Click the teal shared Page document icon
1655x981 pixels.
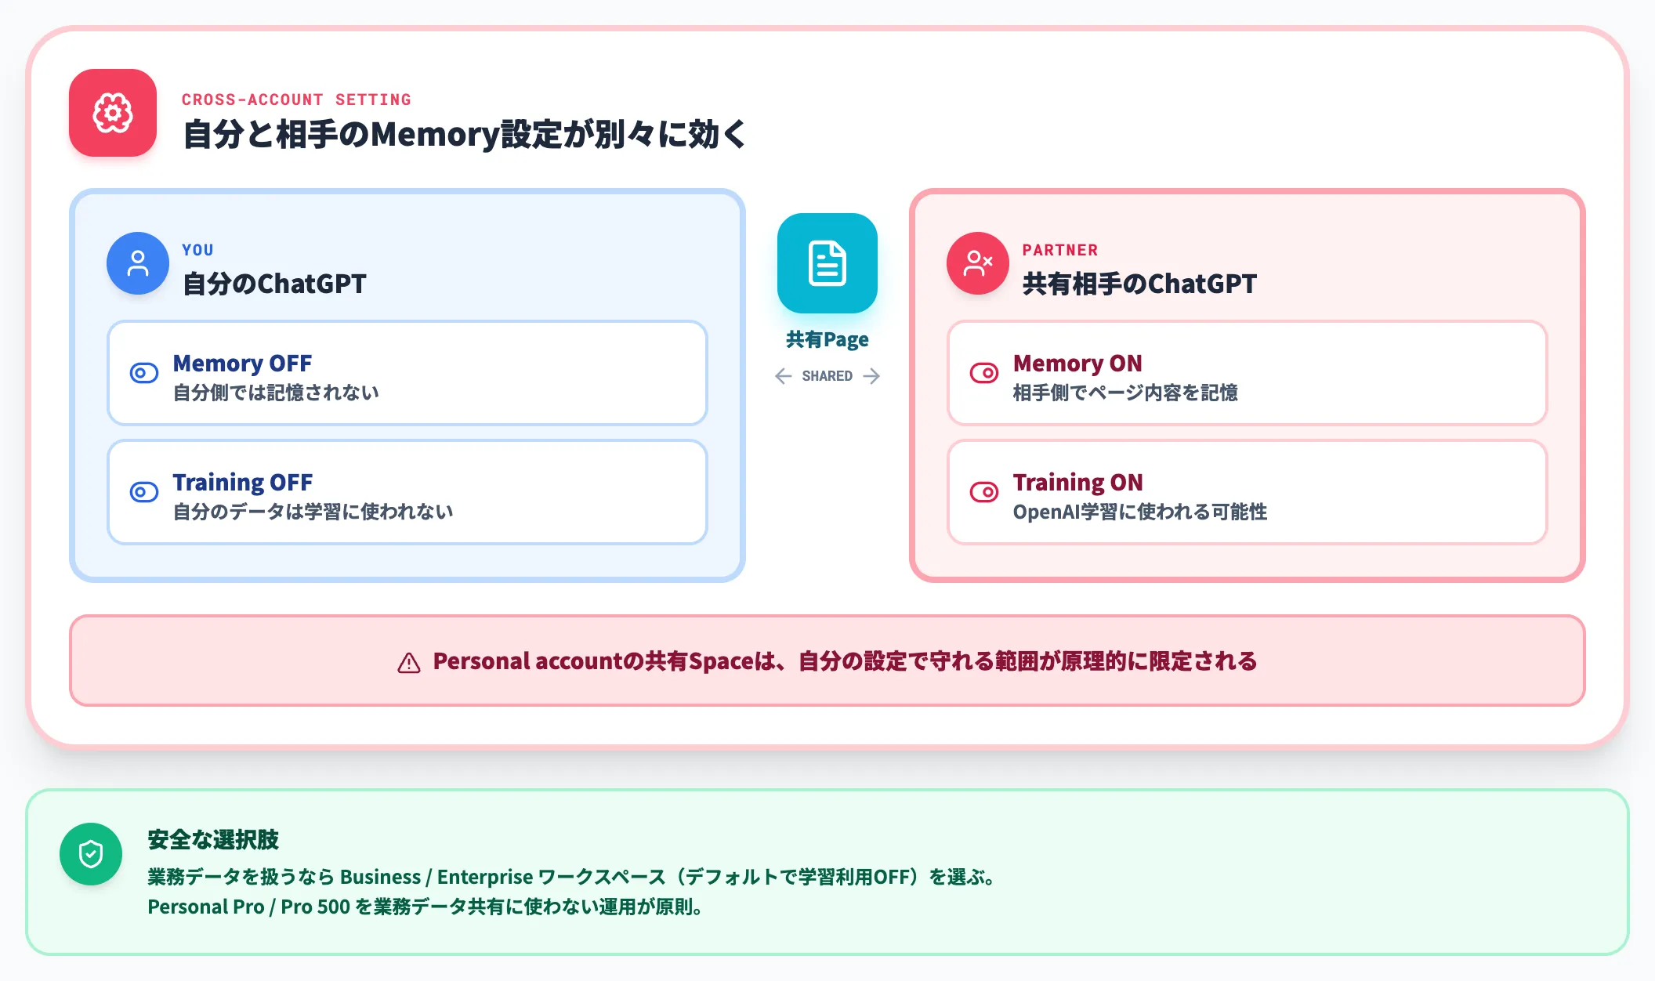[827, 263]
